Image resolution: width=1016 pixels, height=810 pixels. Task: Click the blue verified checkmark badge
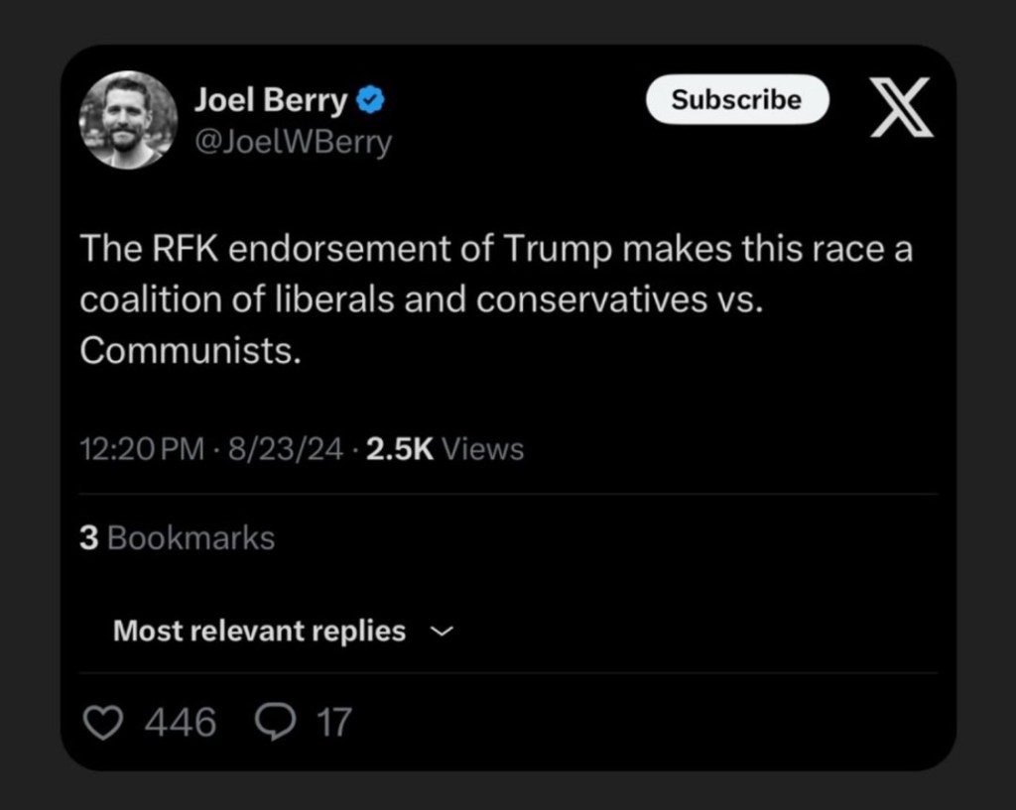pos(371,100)
